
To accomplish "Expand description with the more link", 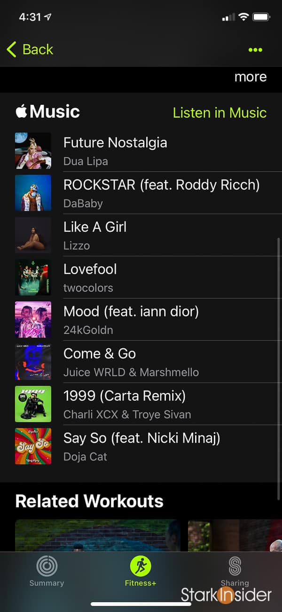I will [250, 77].
